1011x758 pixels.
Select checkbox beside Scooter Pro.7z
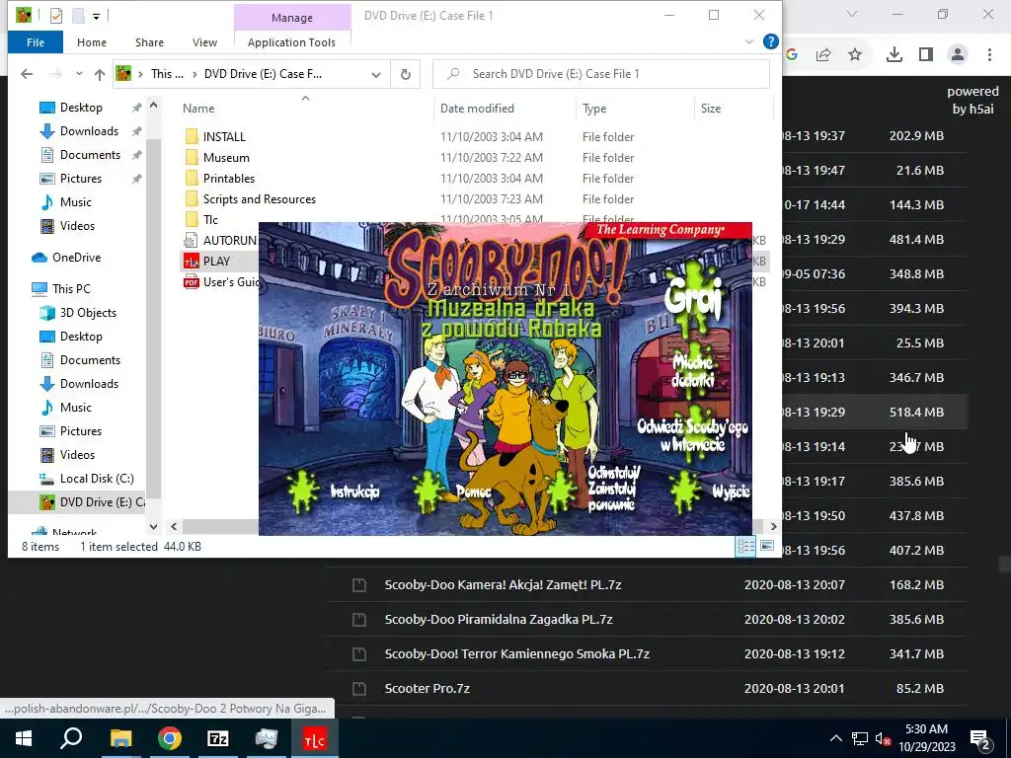pos(359,688)
